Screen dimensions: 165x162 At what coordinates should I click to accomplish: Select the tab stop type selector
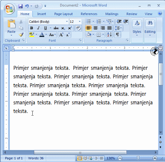pyautogui.click(x=7, y=48)
